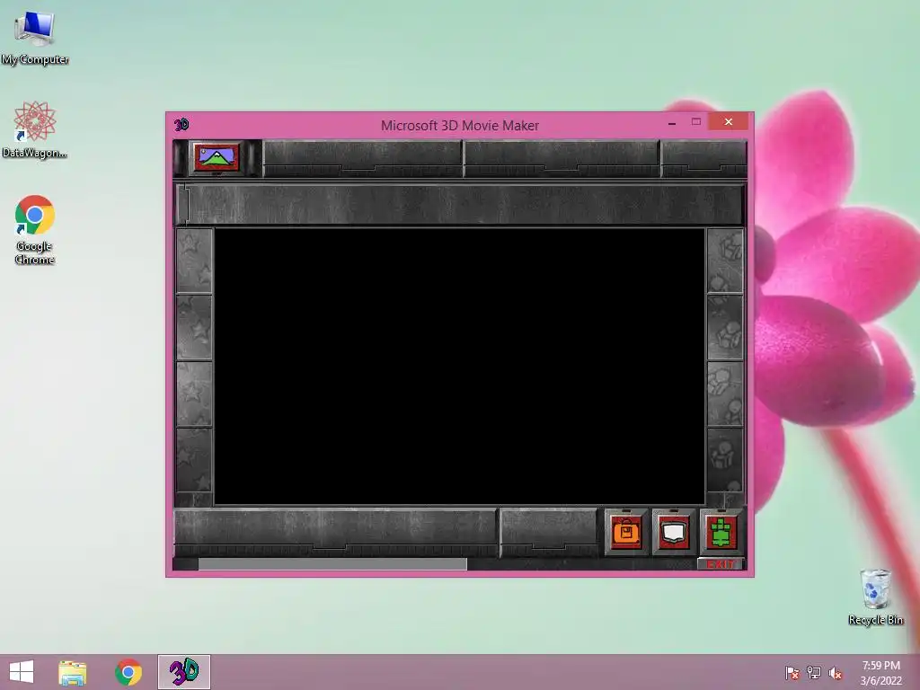This screenshot has height=690, width=920.
Task: Open the clock showing 7:59 PM
Action: tap(880, 673)
